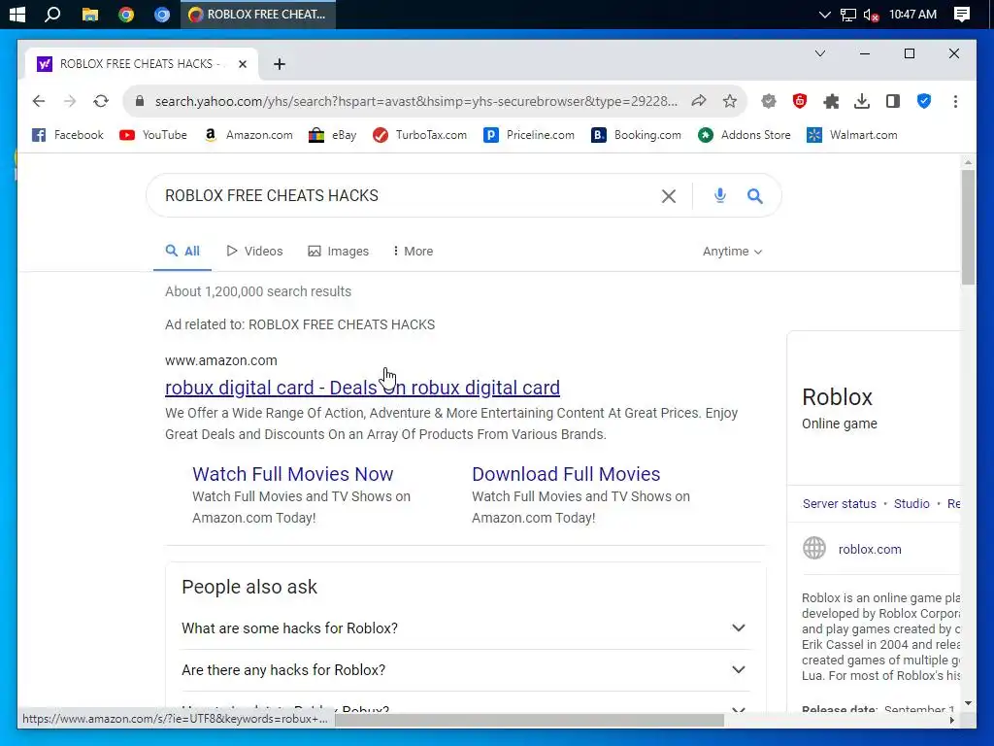Click the address bar URL
The image size is (994, 746).
coord(415,101)
